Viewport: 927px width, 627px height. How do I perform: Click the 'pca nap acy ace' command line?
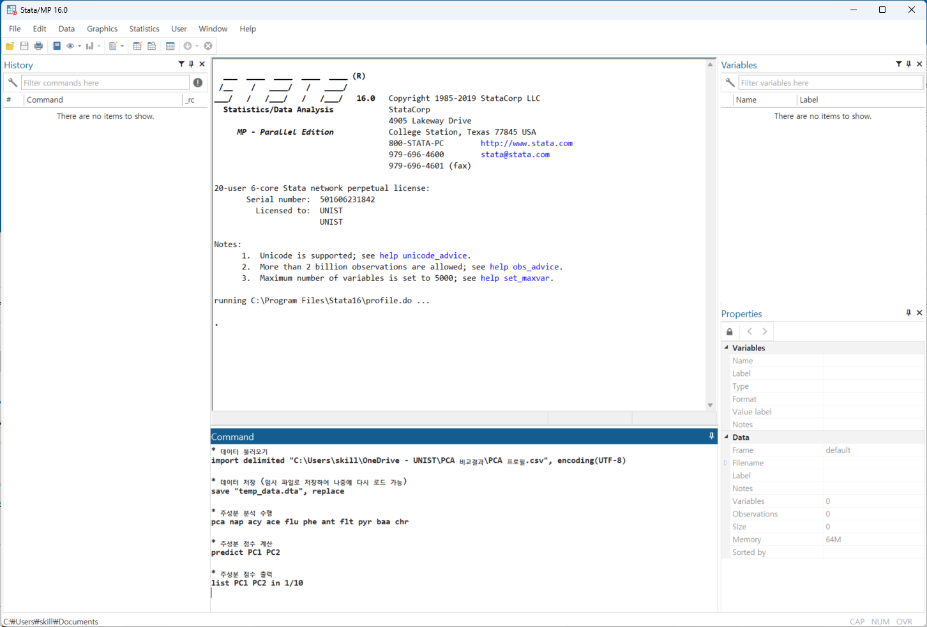[x=310, y=522]
